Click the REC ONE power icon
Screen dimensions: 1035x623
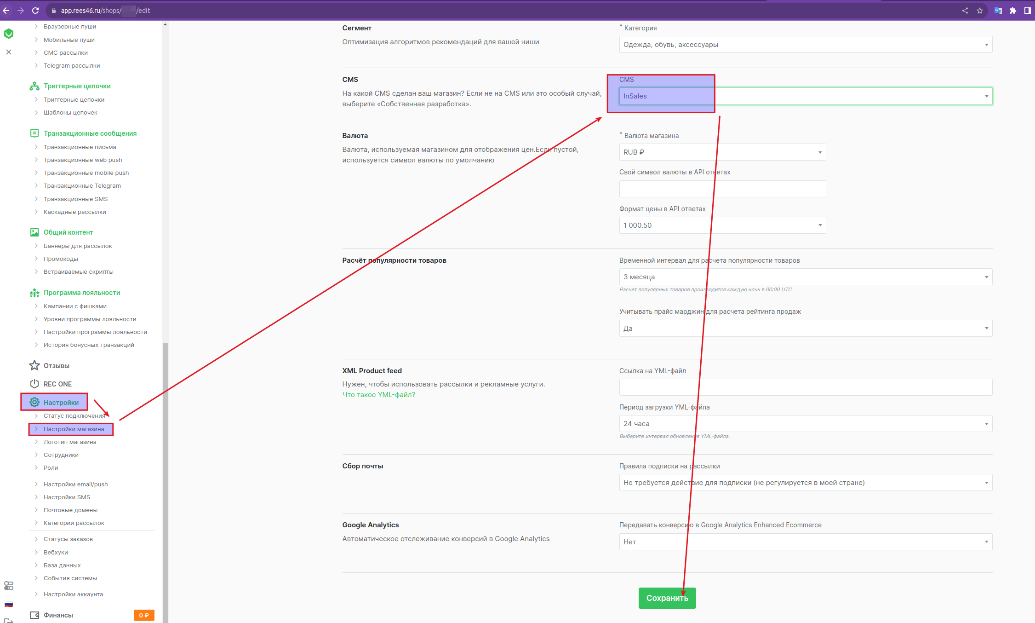[x=34, y=384]
